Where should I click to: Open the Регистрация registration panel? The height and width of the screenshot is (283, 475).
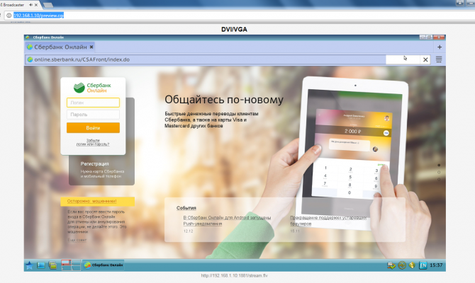coord(101,170)
